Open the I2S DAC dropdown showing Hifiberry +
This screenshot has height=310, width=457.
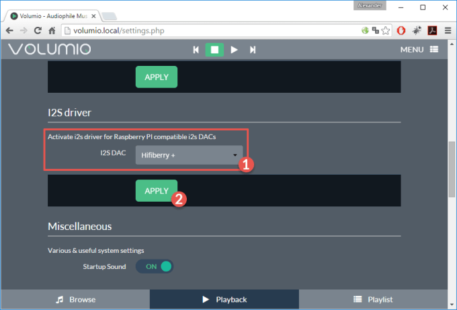pyautogui.click(x=189, y=155)
